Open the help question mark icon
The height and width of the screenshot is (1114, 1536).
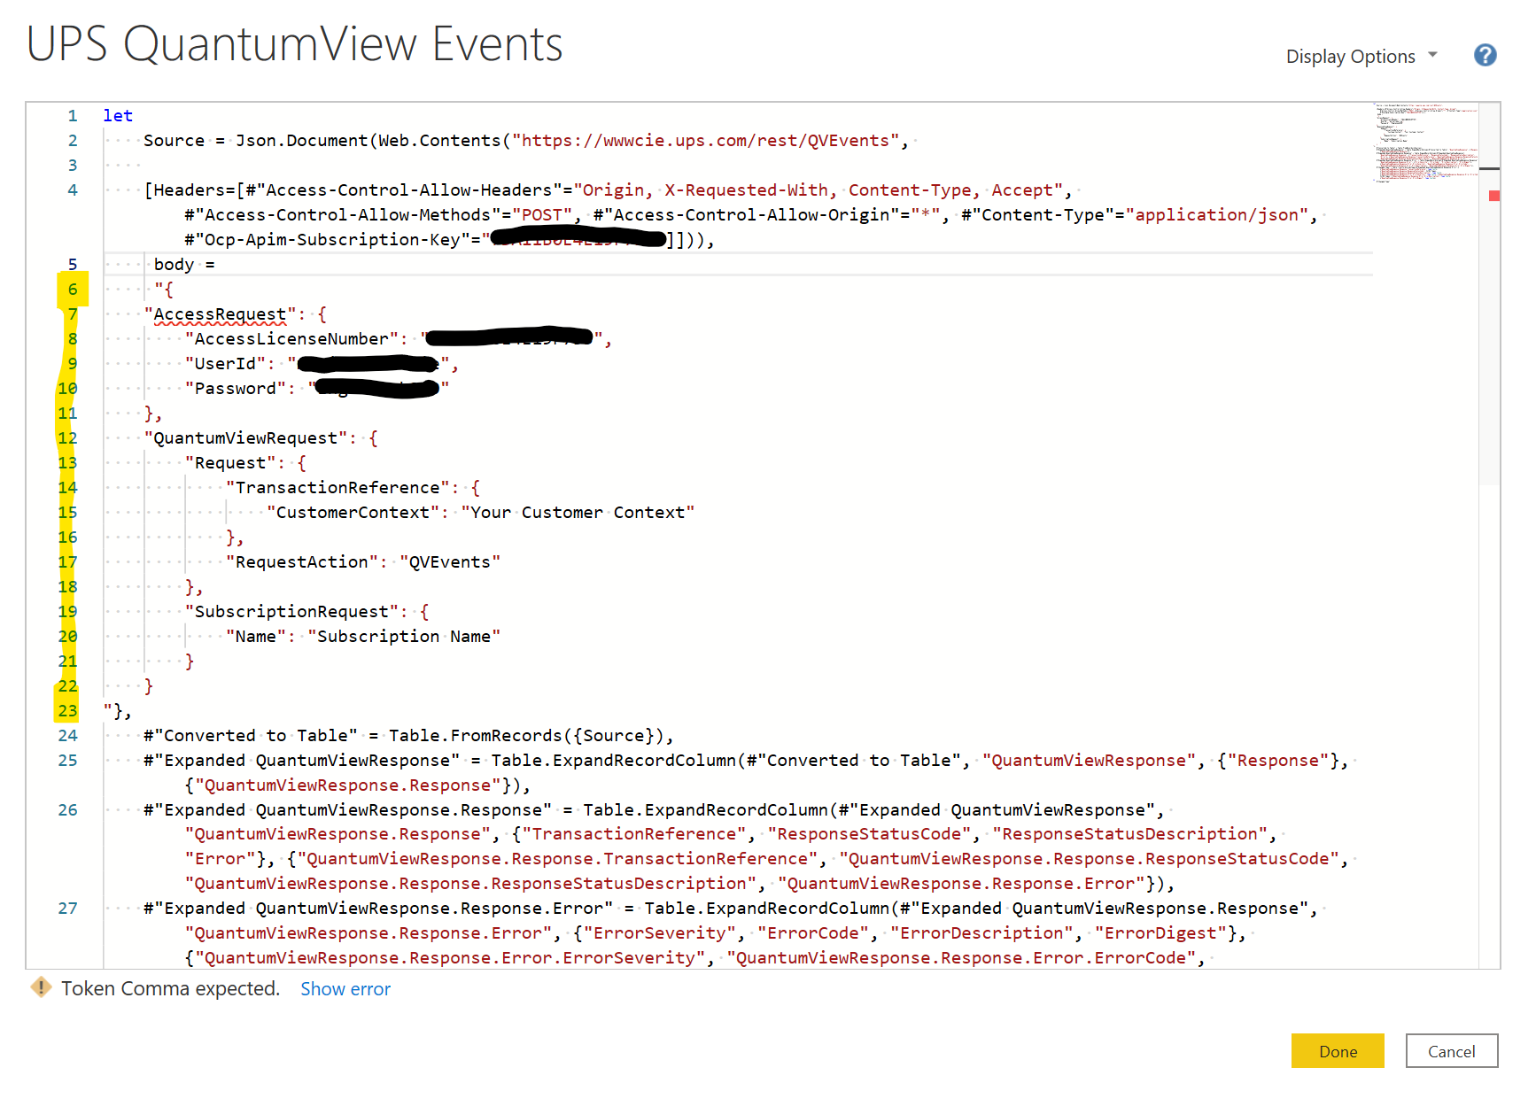[x=1485, y=56]
